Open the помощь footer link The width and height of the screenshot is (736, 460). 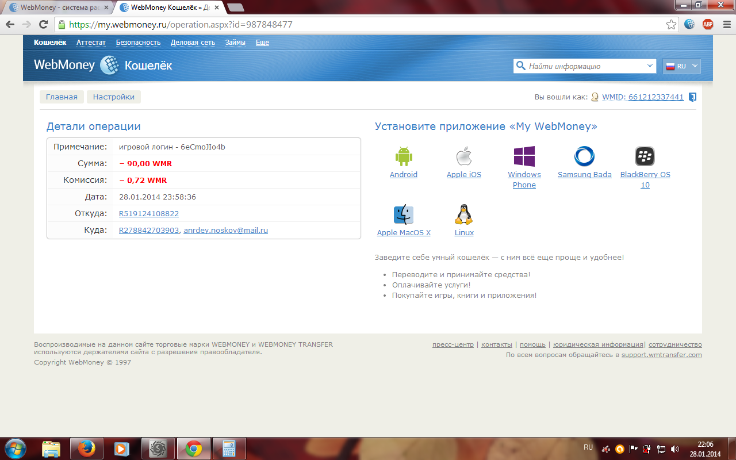(x=532, y=344)
